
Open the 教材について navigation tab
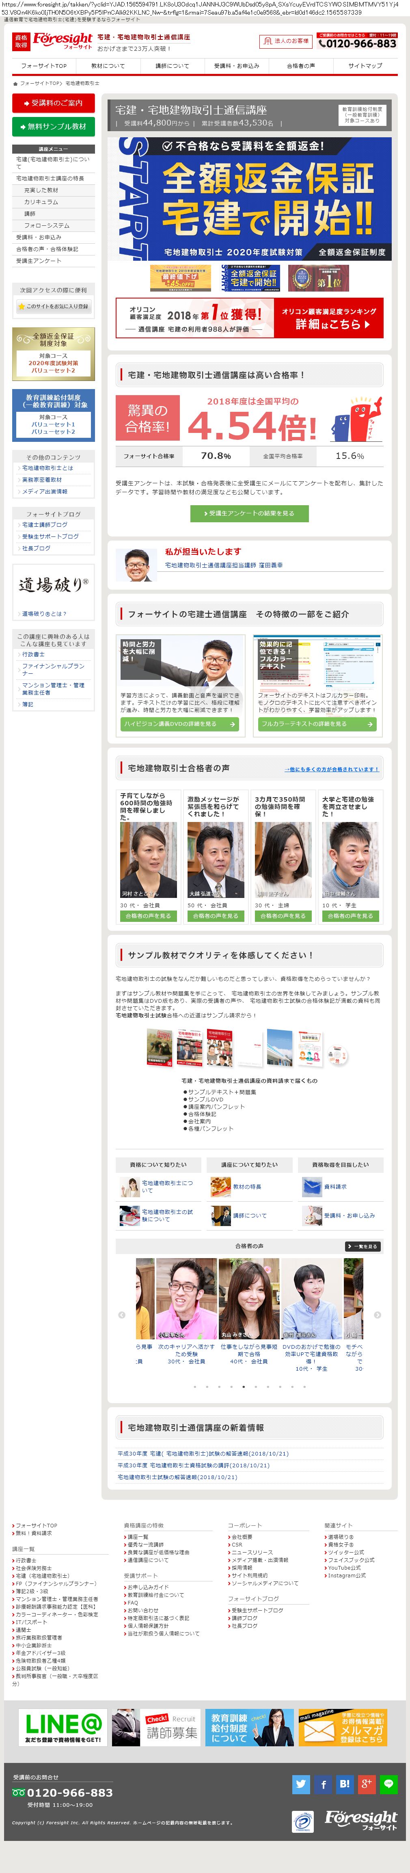(x=108, y=65)
